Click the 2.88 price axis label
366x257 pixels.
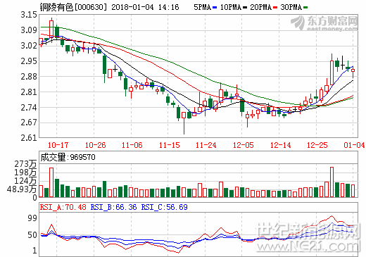point(29,77)
